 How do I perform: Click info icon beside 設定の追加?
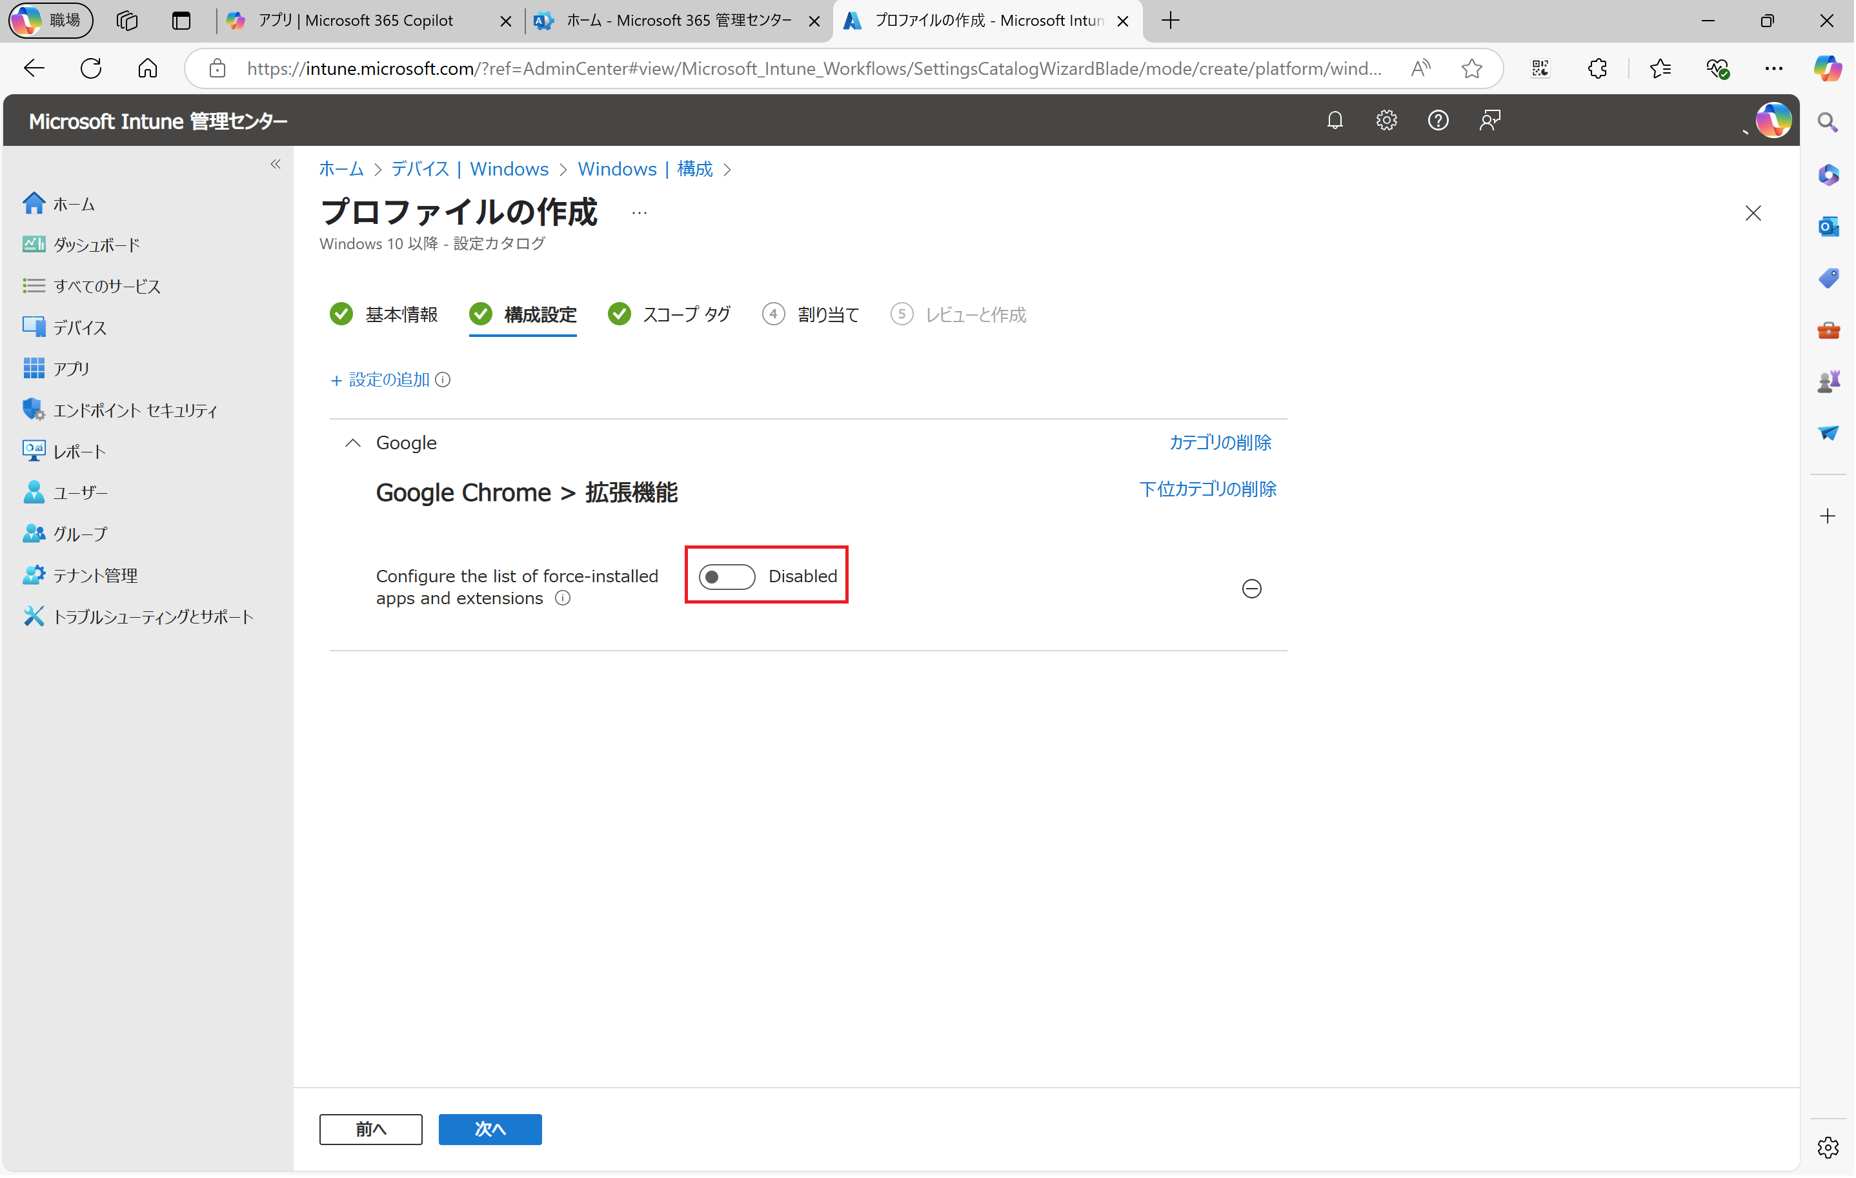pyautogui.click(x=443, y=380)
